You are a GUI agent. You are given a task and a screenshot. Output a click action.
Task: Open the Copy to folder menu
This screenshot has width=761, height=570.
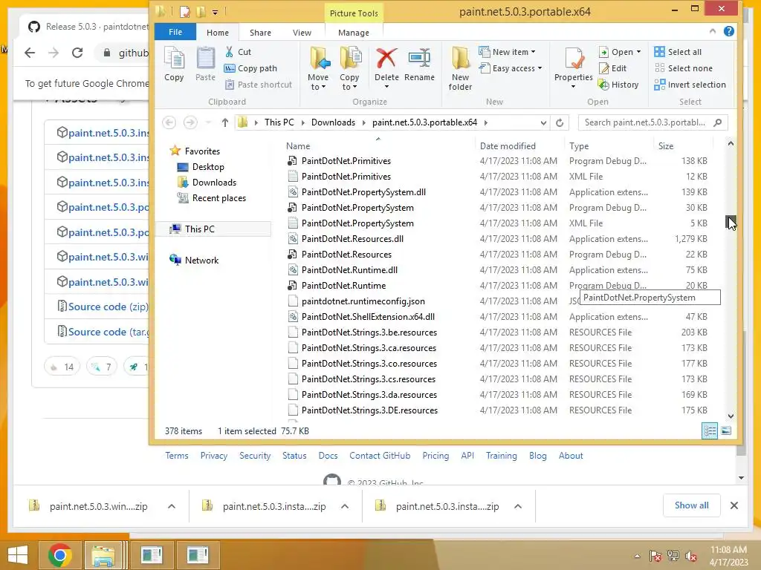tap(349, 68)
